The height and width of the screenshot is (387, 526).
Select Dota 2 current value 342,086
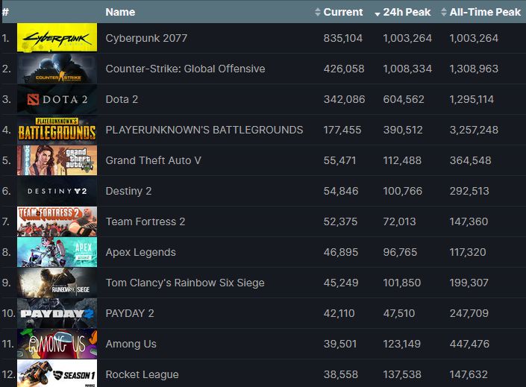click(344, 99)
